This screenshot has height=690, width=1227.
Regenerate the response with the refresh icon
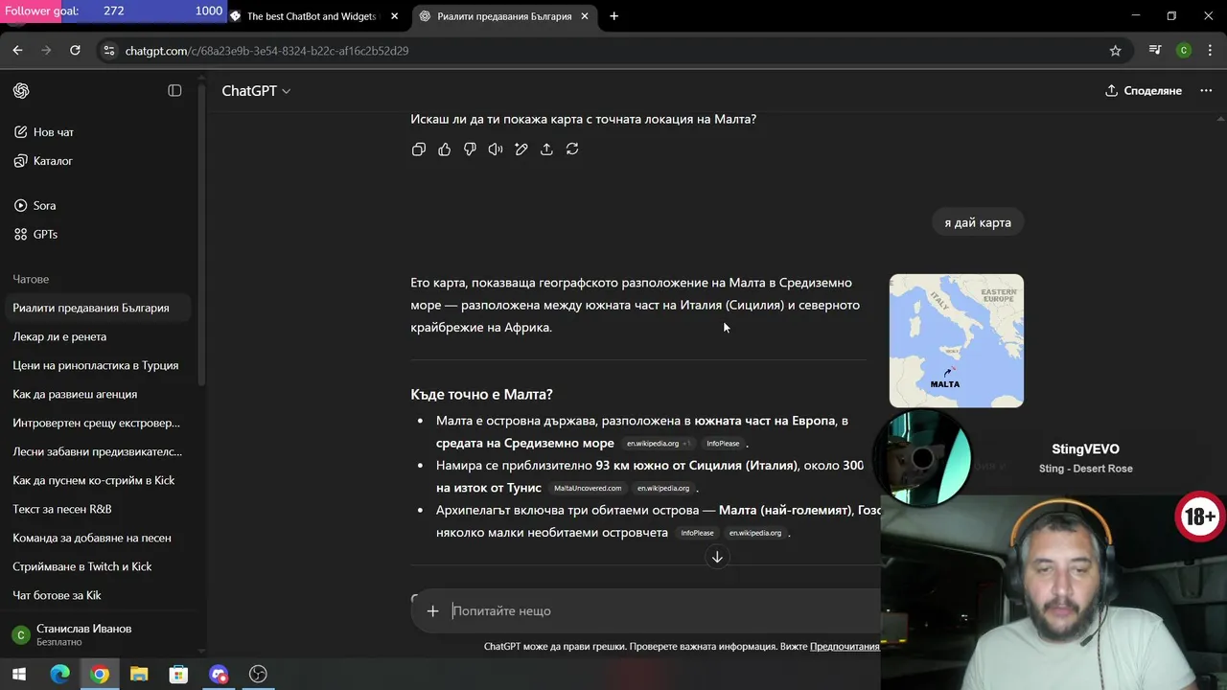tap(572, 149)
